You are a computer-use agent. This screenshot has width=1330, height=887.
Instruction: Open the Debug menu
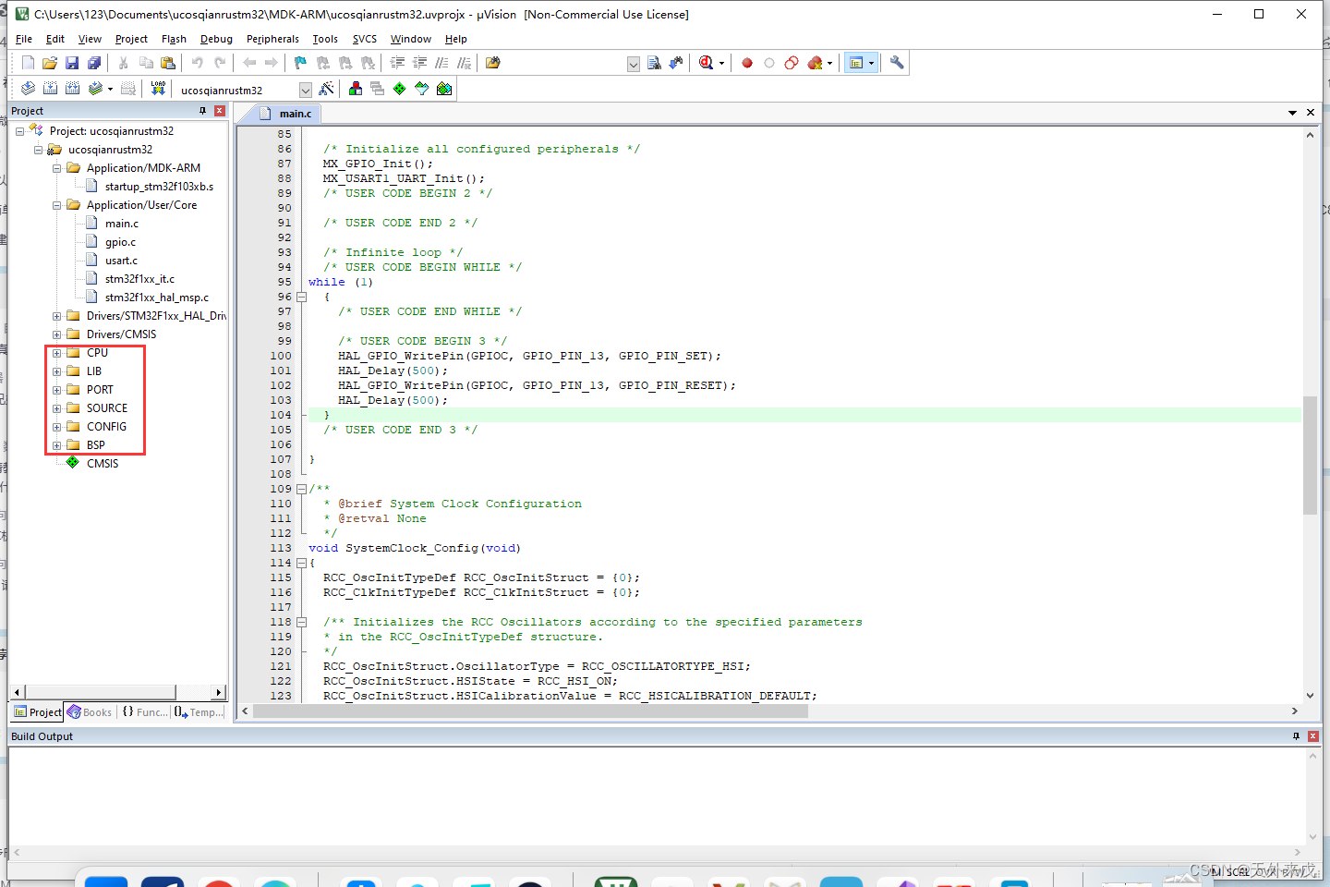coord(216,39)
